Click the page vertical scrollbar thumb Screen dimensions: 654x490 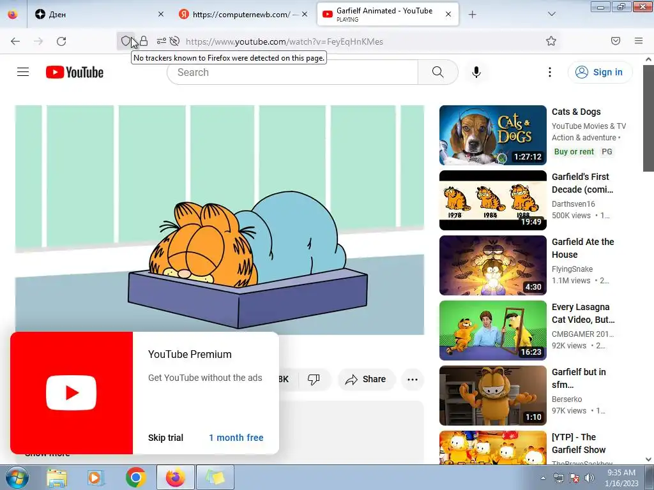pyautogui.click(x=648, y=117)
